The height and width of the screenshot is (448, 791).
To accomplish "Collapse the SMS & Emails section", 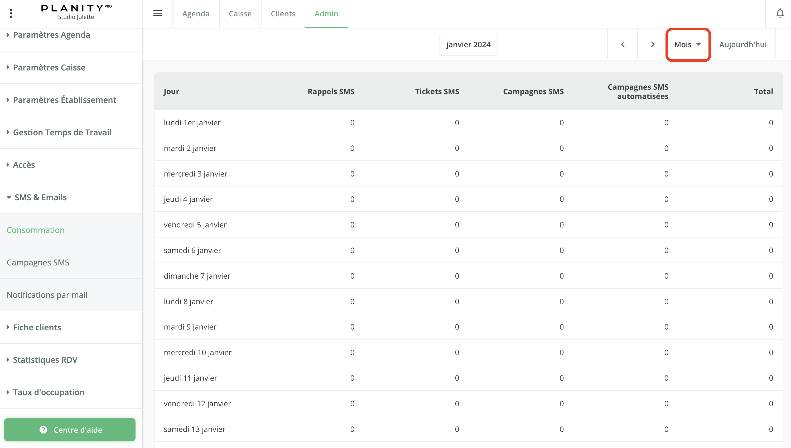I will click(x=41, y=197).
